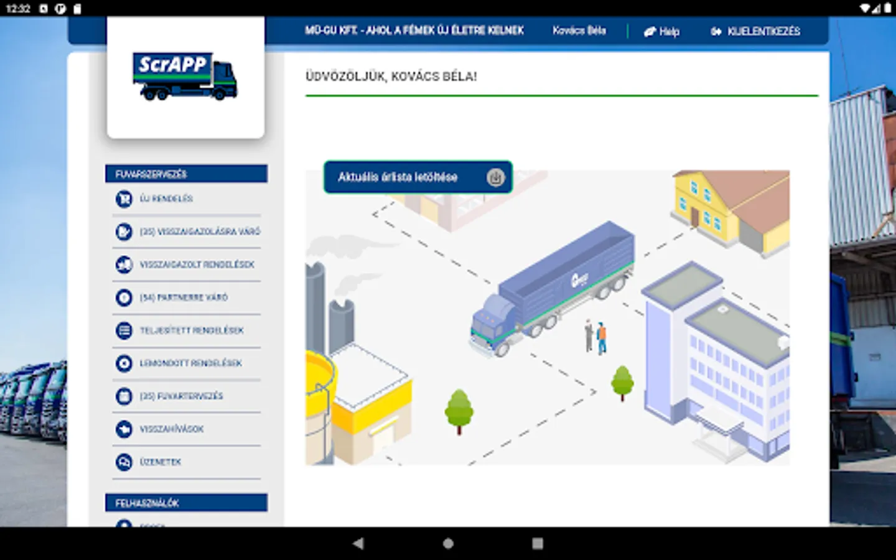This screenshot has height=560, width=896.
Task: Click Kijelentkezés to log out
Action: (x=755, y=31)
